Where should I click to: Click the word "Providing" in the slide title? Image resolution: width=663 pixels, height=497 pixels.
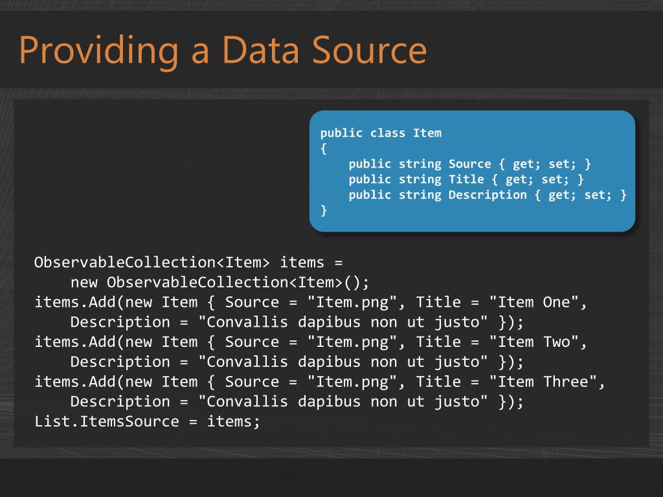[97, 50]
